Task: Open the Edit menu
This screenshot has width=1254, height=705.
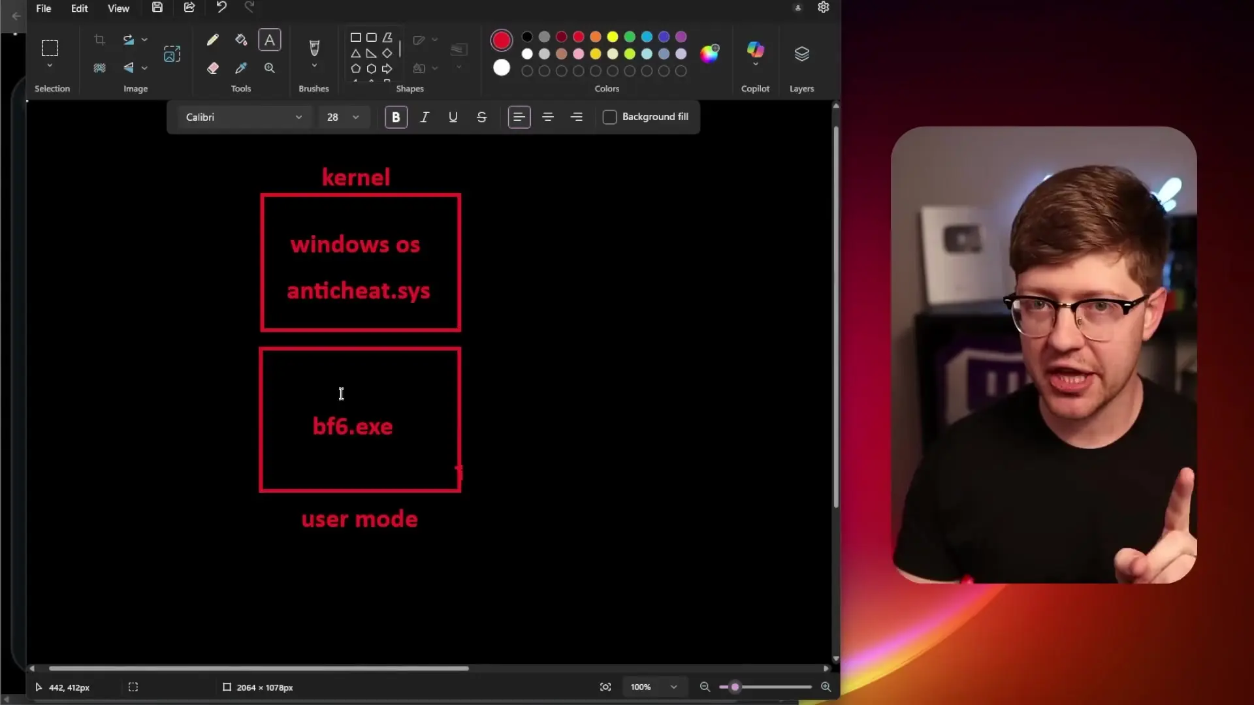Action: pos(80,8)
